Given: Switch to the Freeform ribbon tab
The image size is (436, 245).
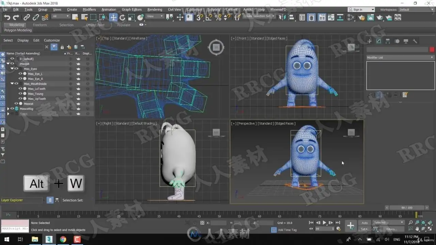Looking at the screenshot, I should pos(40,25).
